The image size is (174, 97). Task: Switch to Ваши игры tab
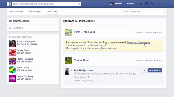(x=35, y=11)
